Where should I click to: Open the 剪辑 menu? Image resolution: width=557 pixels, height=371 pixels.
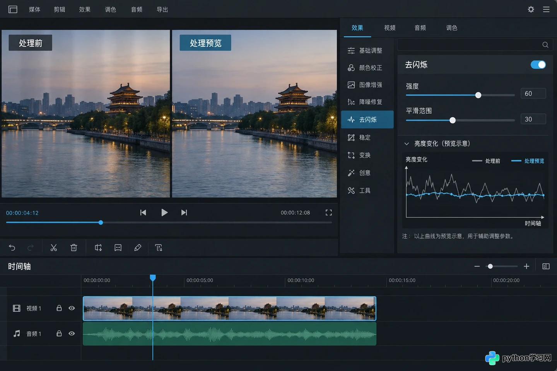pos(60,9)
